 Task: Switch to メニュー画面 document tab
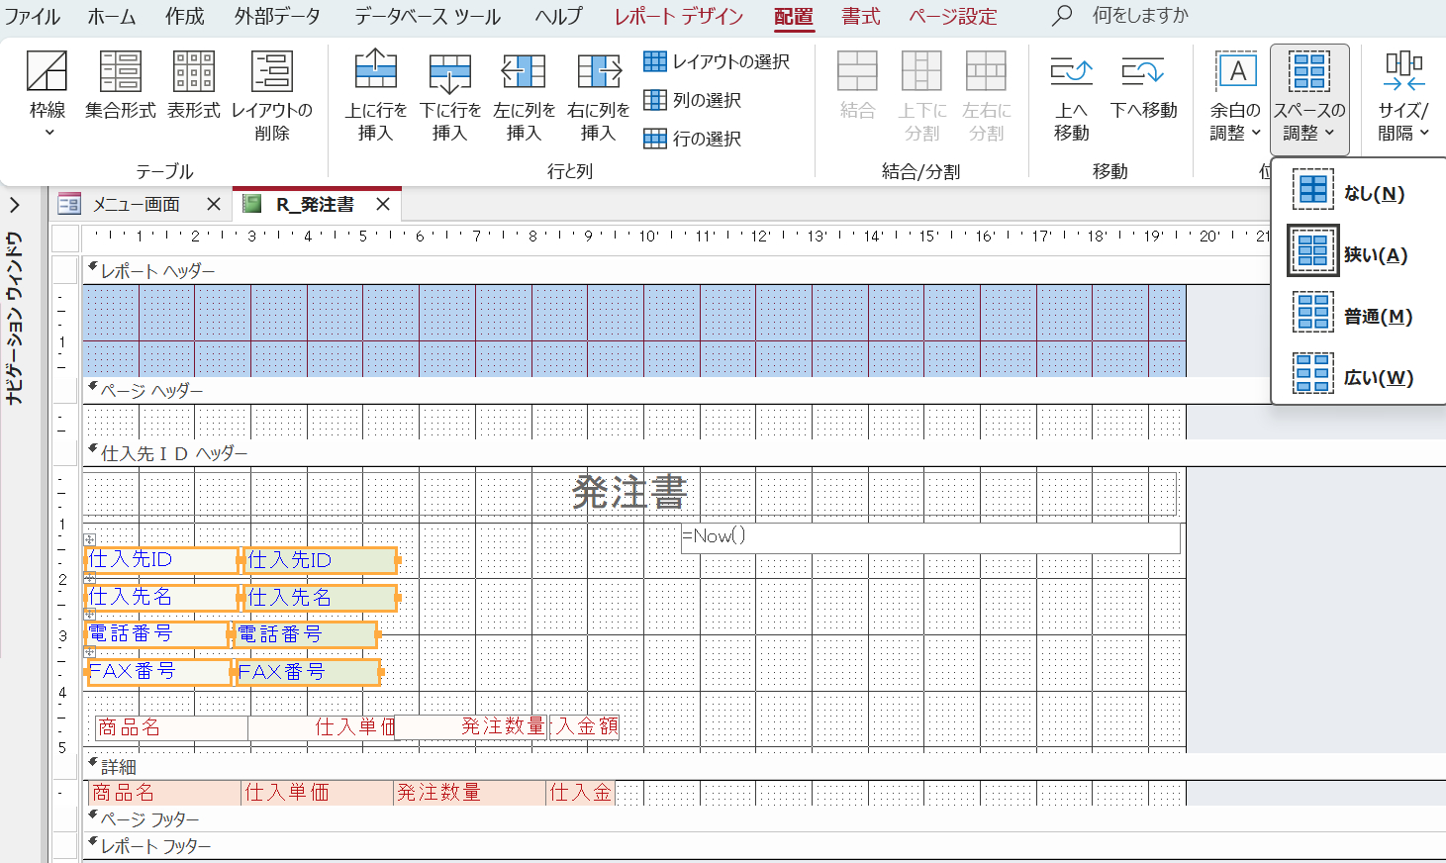(137, 205)
